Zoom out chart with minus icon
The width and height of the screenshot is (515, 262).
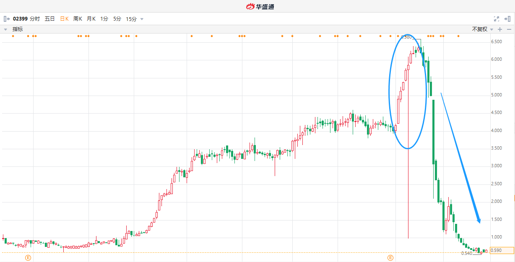point(509,29)
